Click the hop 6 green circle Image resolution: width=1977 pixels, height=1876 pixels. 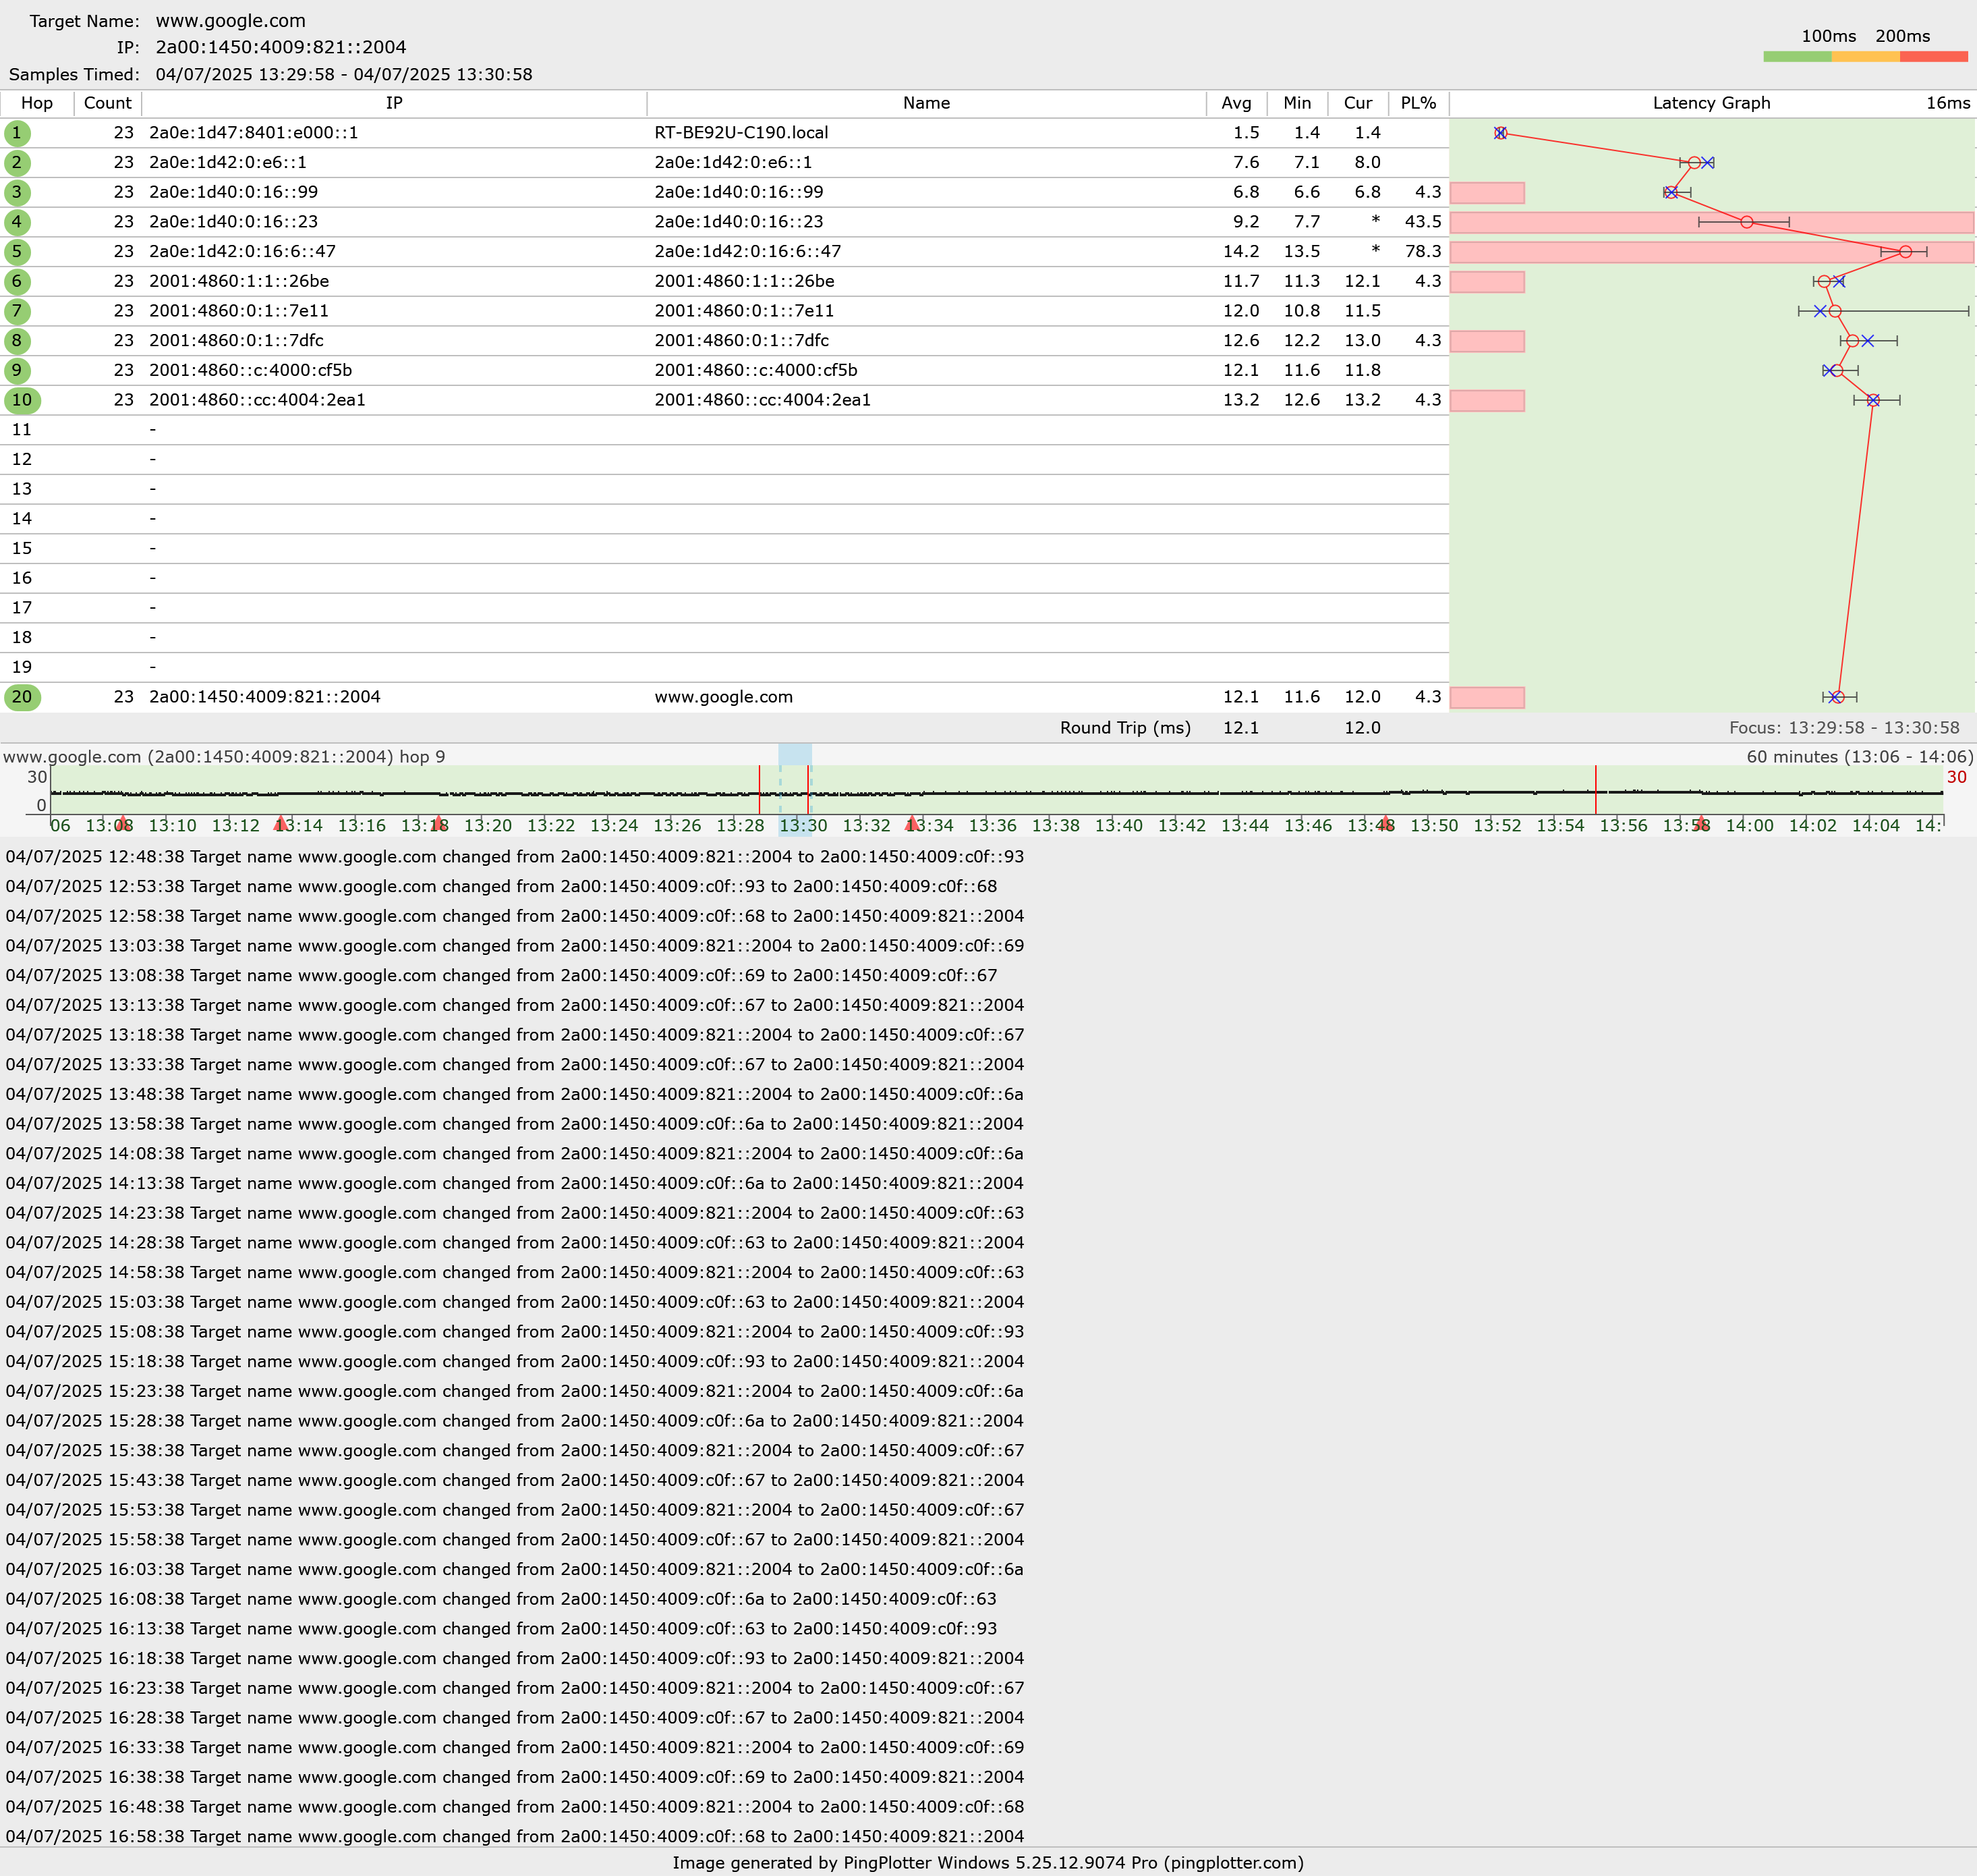point(17,282)
